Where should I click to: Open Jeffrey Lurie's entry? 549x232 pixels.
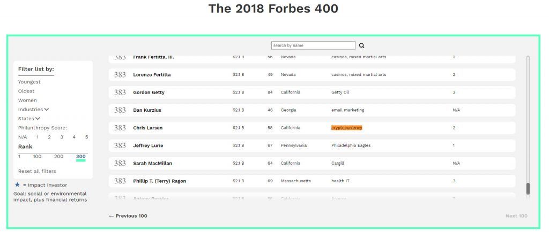tap(148, 145)
